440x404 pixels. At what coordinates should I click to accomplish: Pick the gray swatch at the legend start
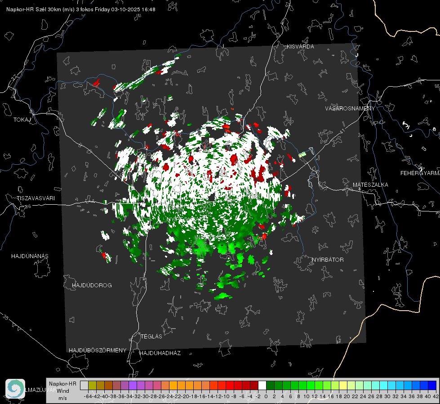pos(84,386)
